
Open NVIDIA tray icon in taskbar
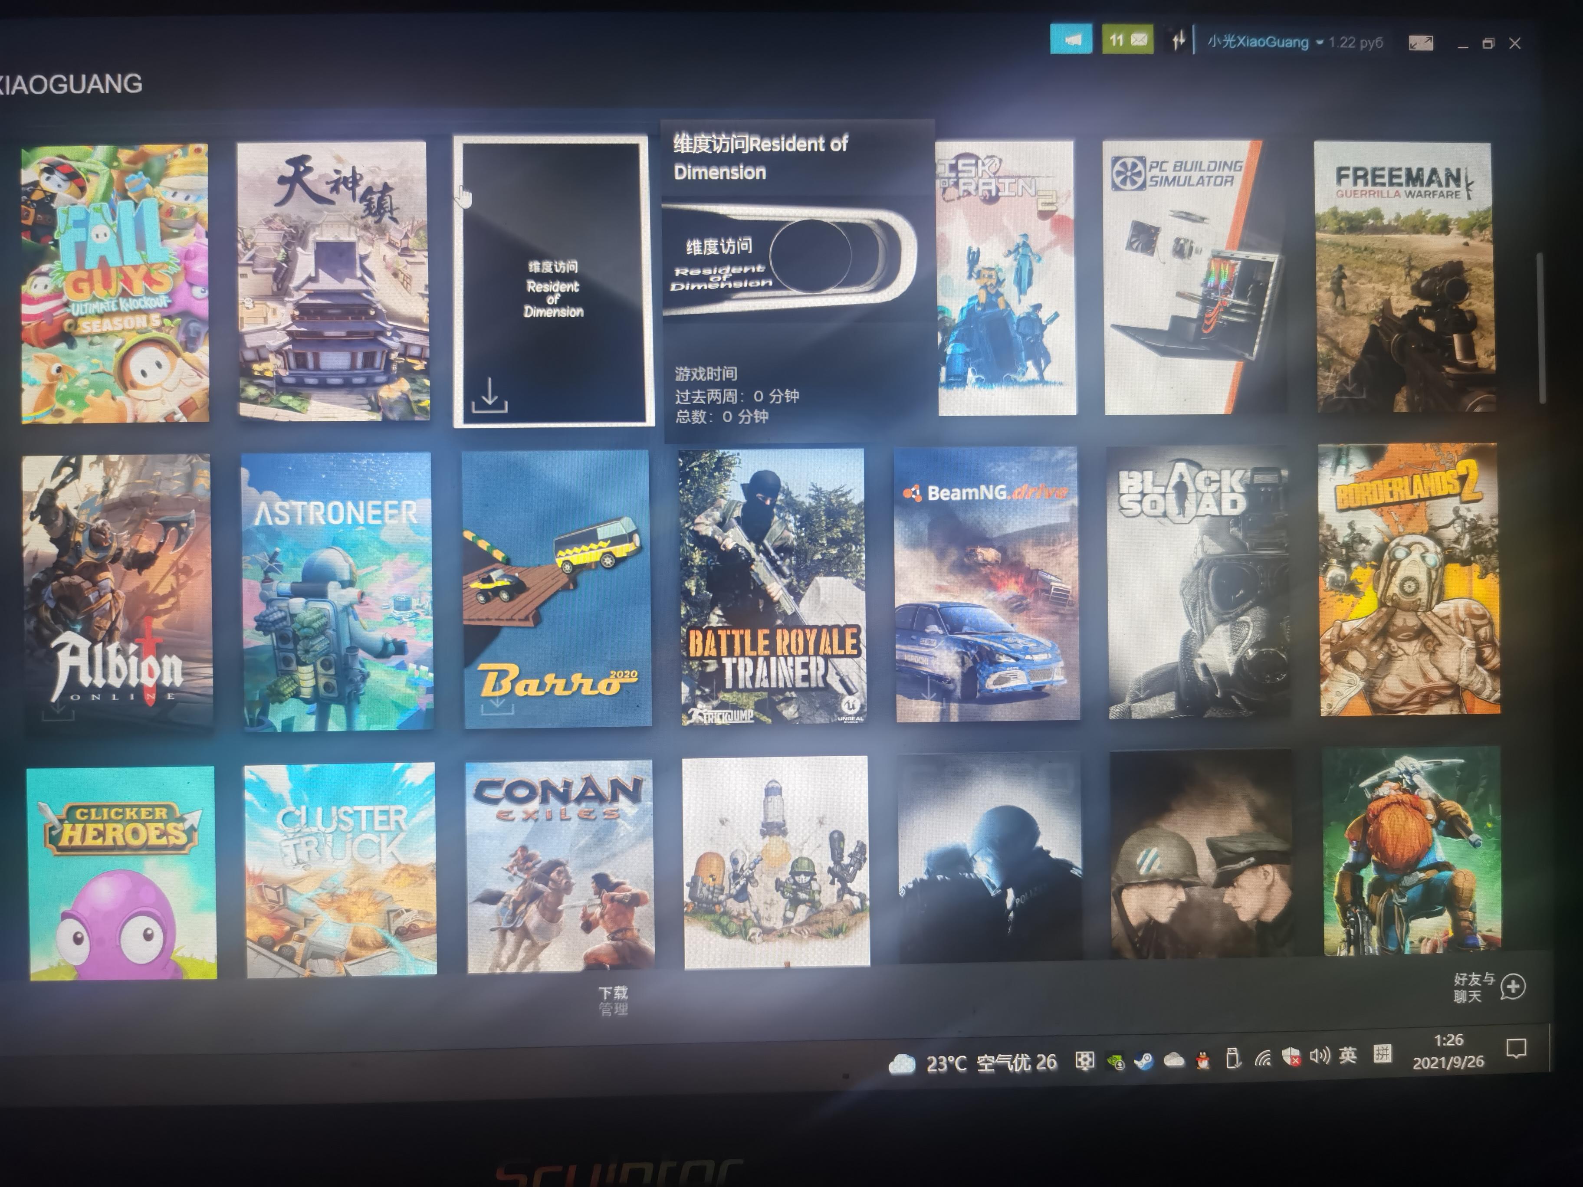point(1116,1062)
